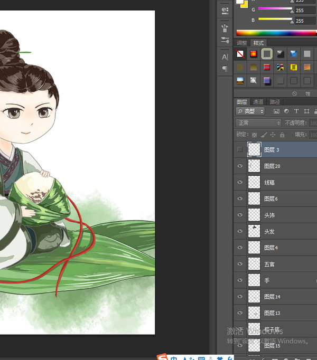The height and width of the screenshot is (360, 317).
Task: Apply the dark chrome button style
Action: click(280, 54)
